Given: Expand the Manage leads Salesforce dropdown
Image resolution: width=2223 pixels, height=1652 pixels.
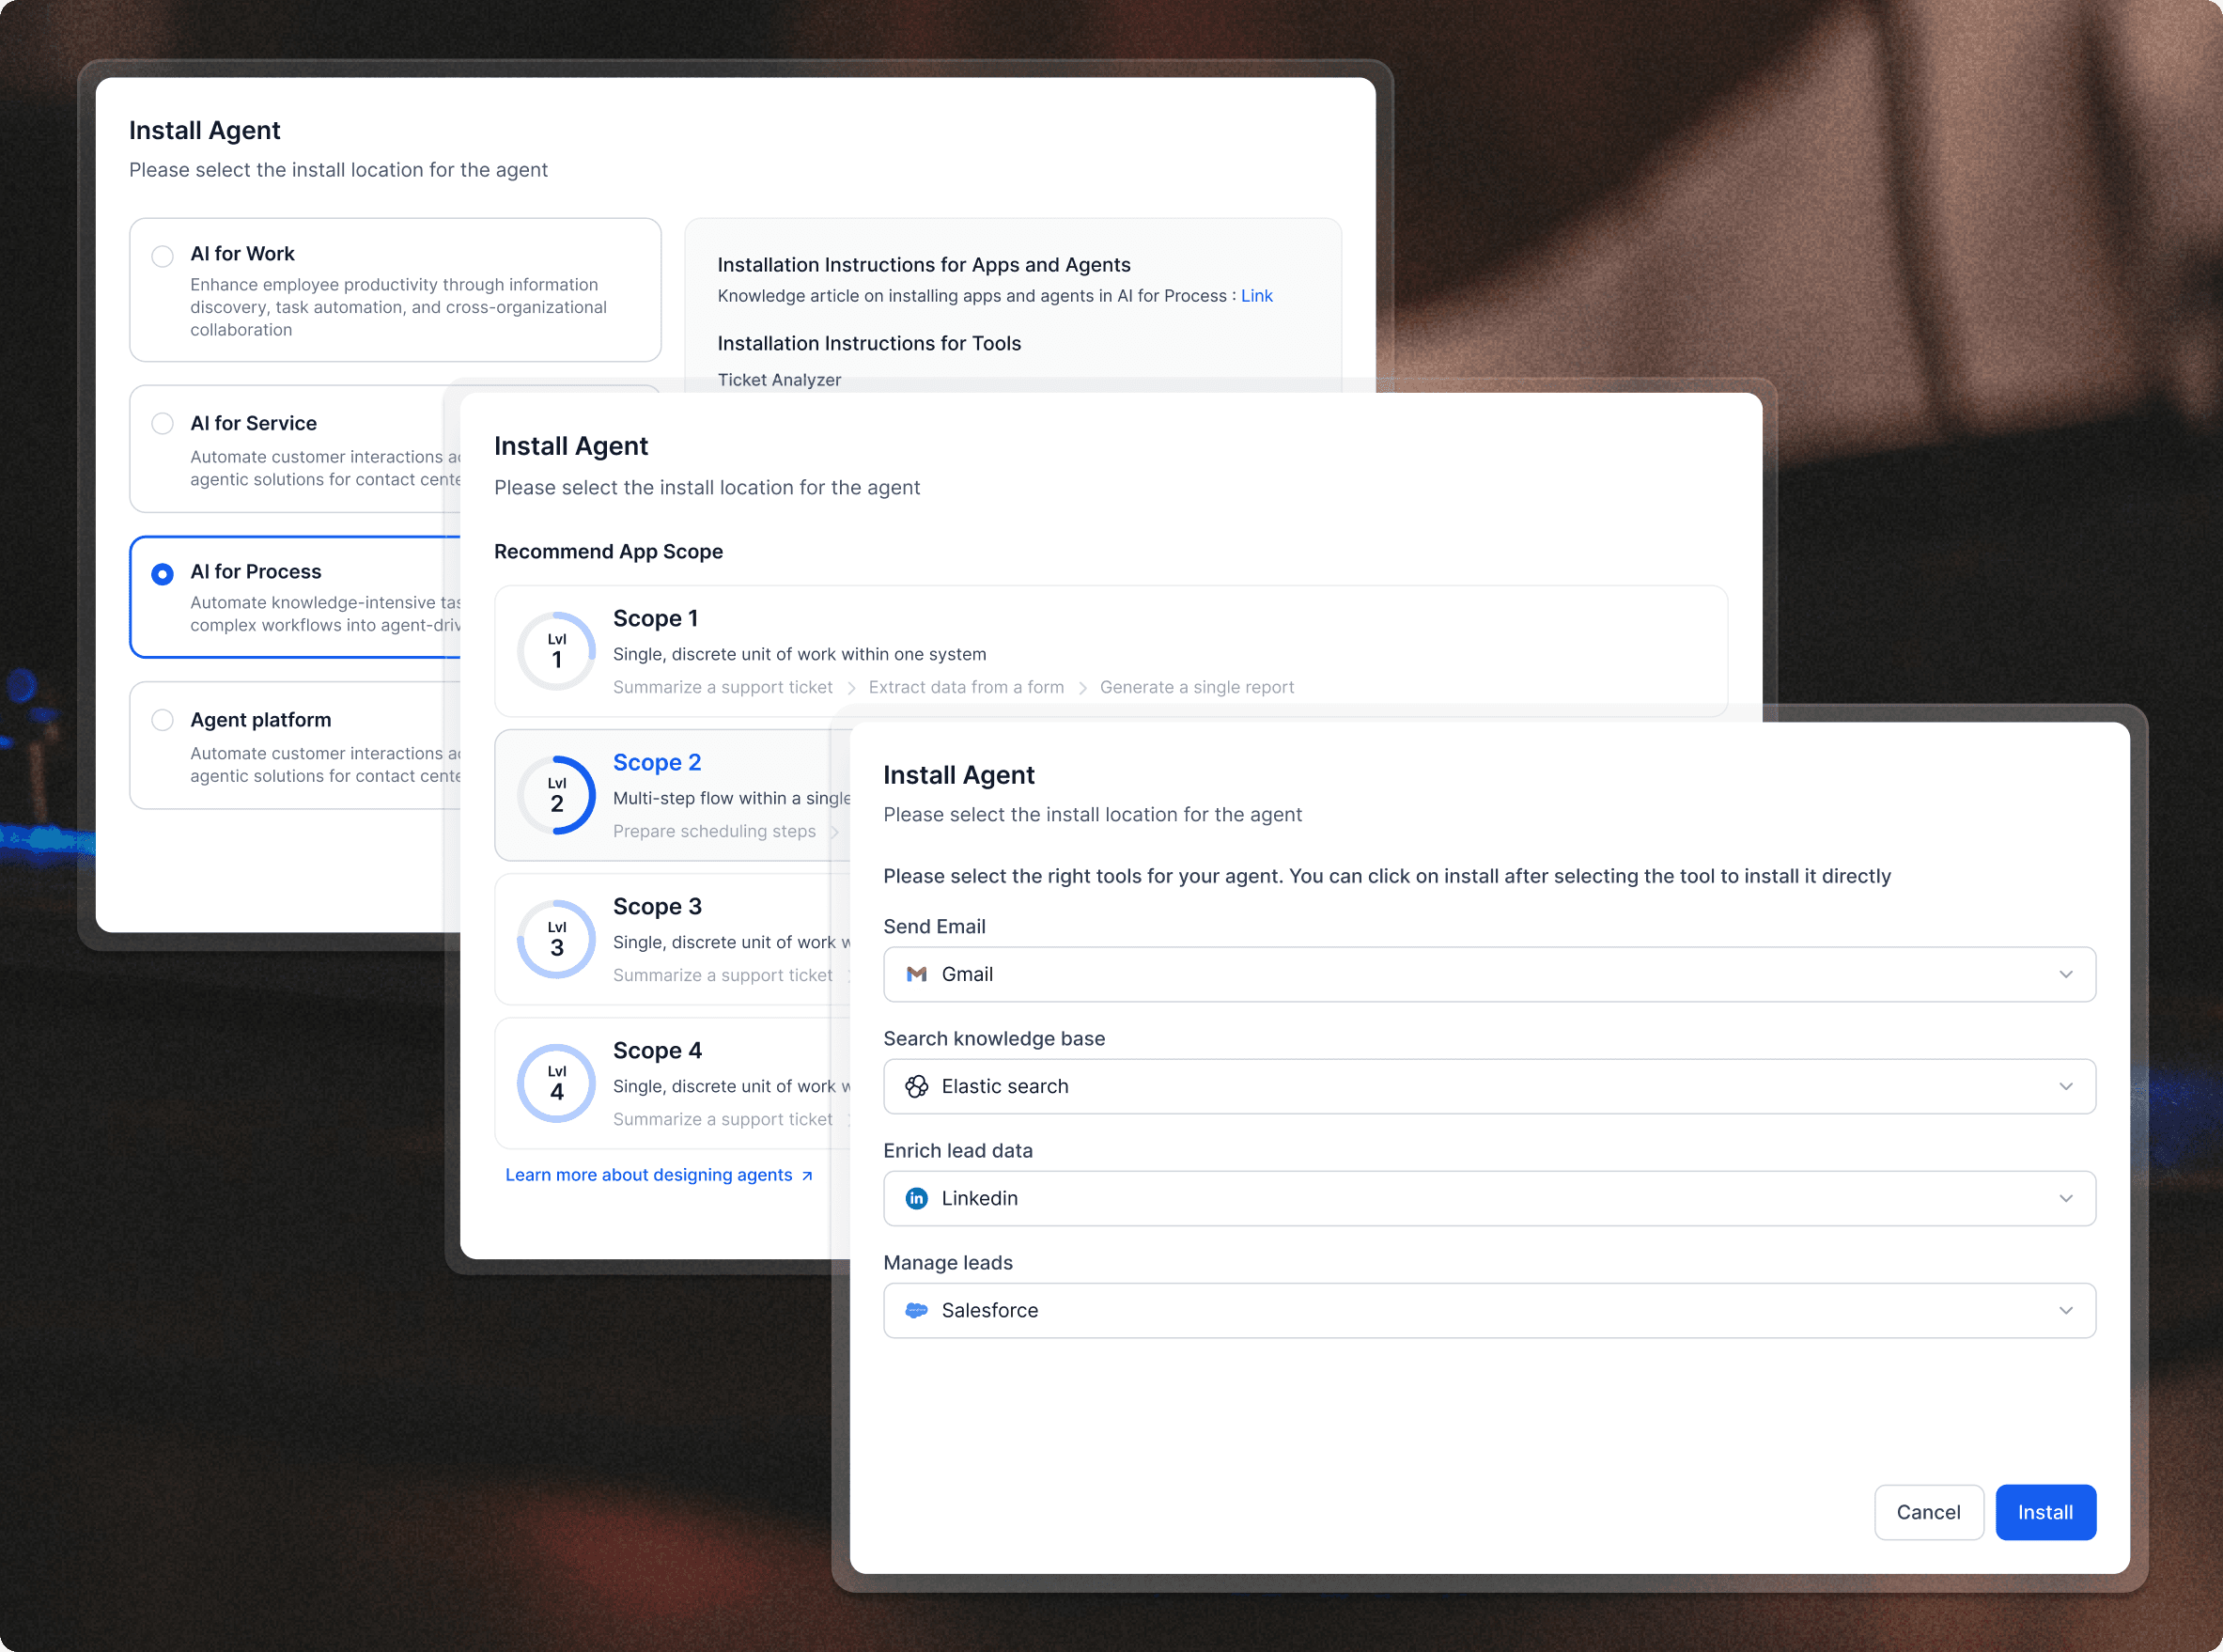Looking at the screenshot, I should point(2065,1310).
